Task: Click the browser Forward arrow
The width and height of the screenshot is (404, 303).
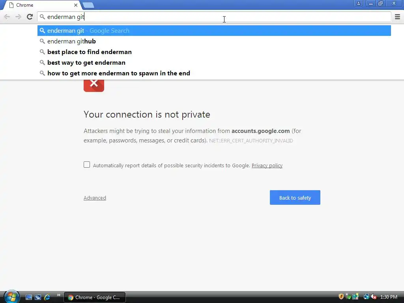Action: 18,17
